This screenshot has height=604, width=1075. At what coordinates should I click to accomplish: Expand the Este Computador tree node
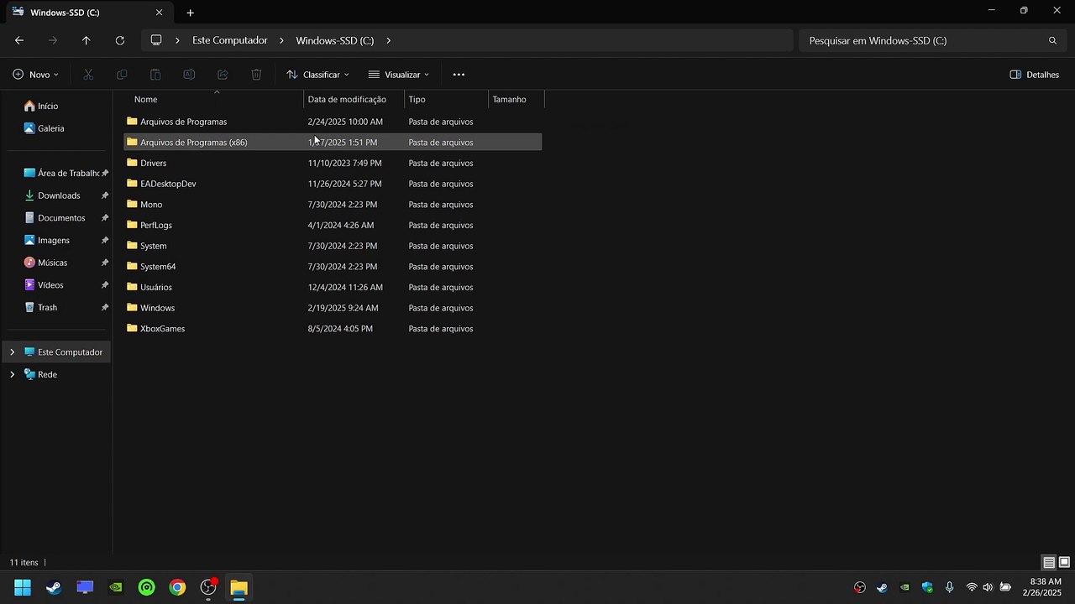point(12,352)
